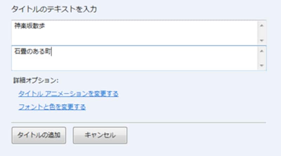The image size is (281, 156).
Task: Open the タイトル アニメーションを変更する link
Action: point(68,94)
